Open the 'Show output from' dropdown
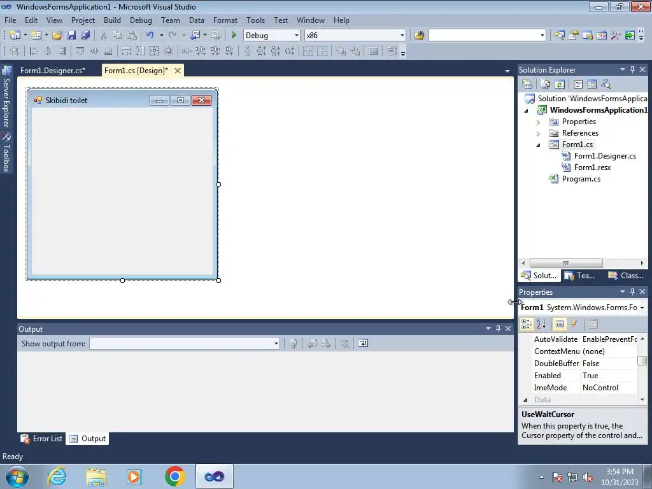The image size is (652, 489). (276, 343)
